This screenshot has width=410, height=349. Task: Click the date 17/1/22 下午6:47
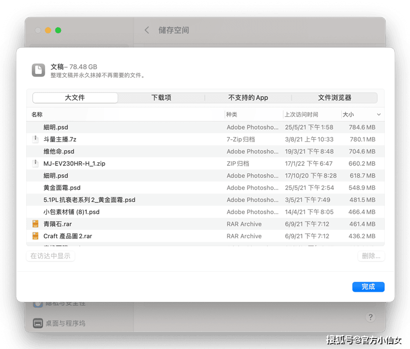coord(308,163)
